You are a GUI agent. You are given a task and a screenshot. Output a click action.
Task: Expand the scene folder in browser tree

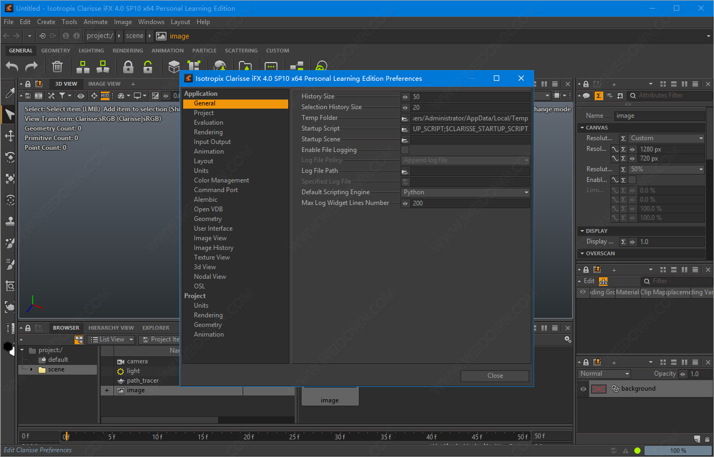click(31, 370)
